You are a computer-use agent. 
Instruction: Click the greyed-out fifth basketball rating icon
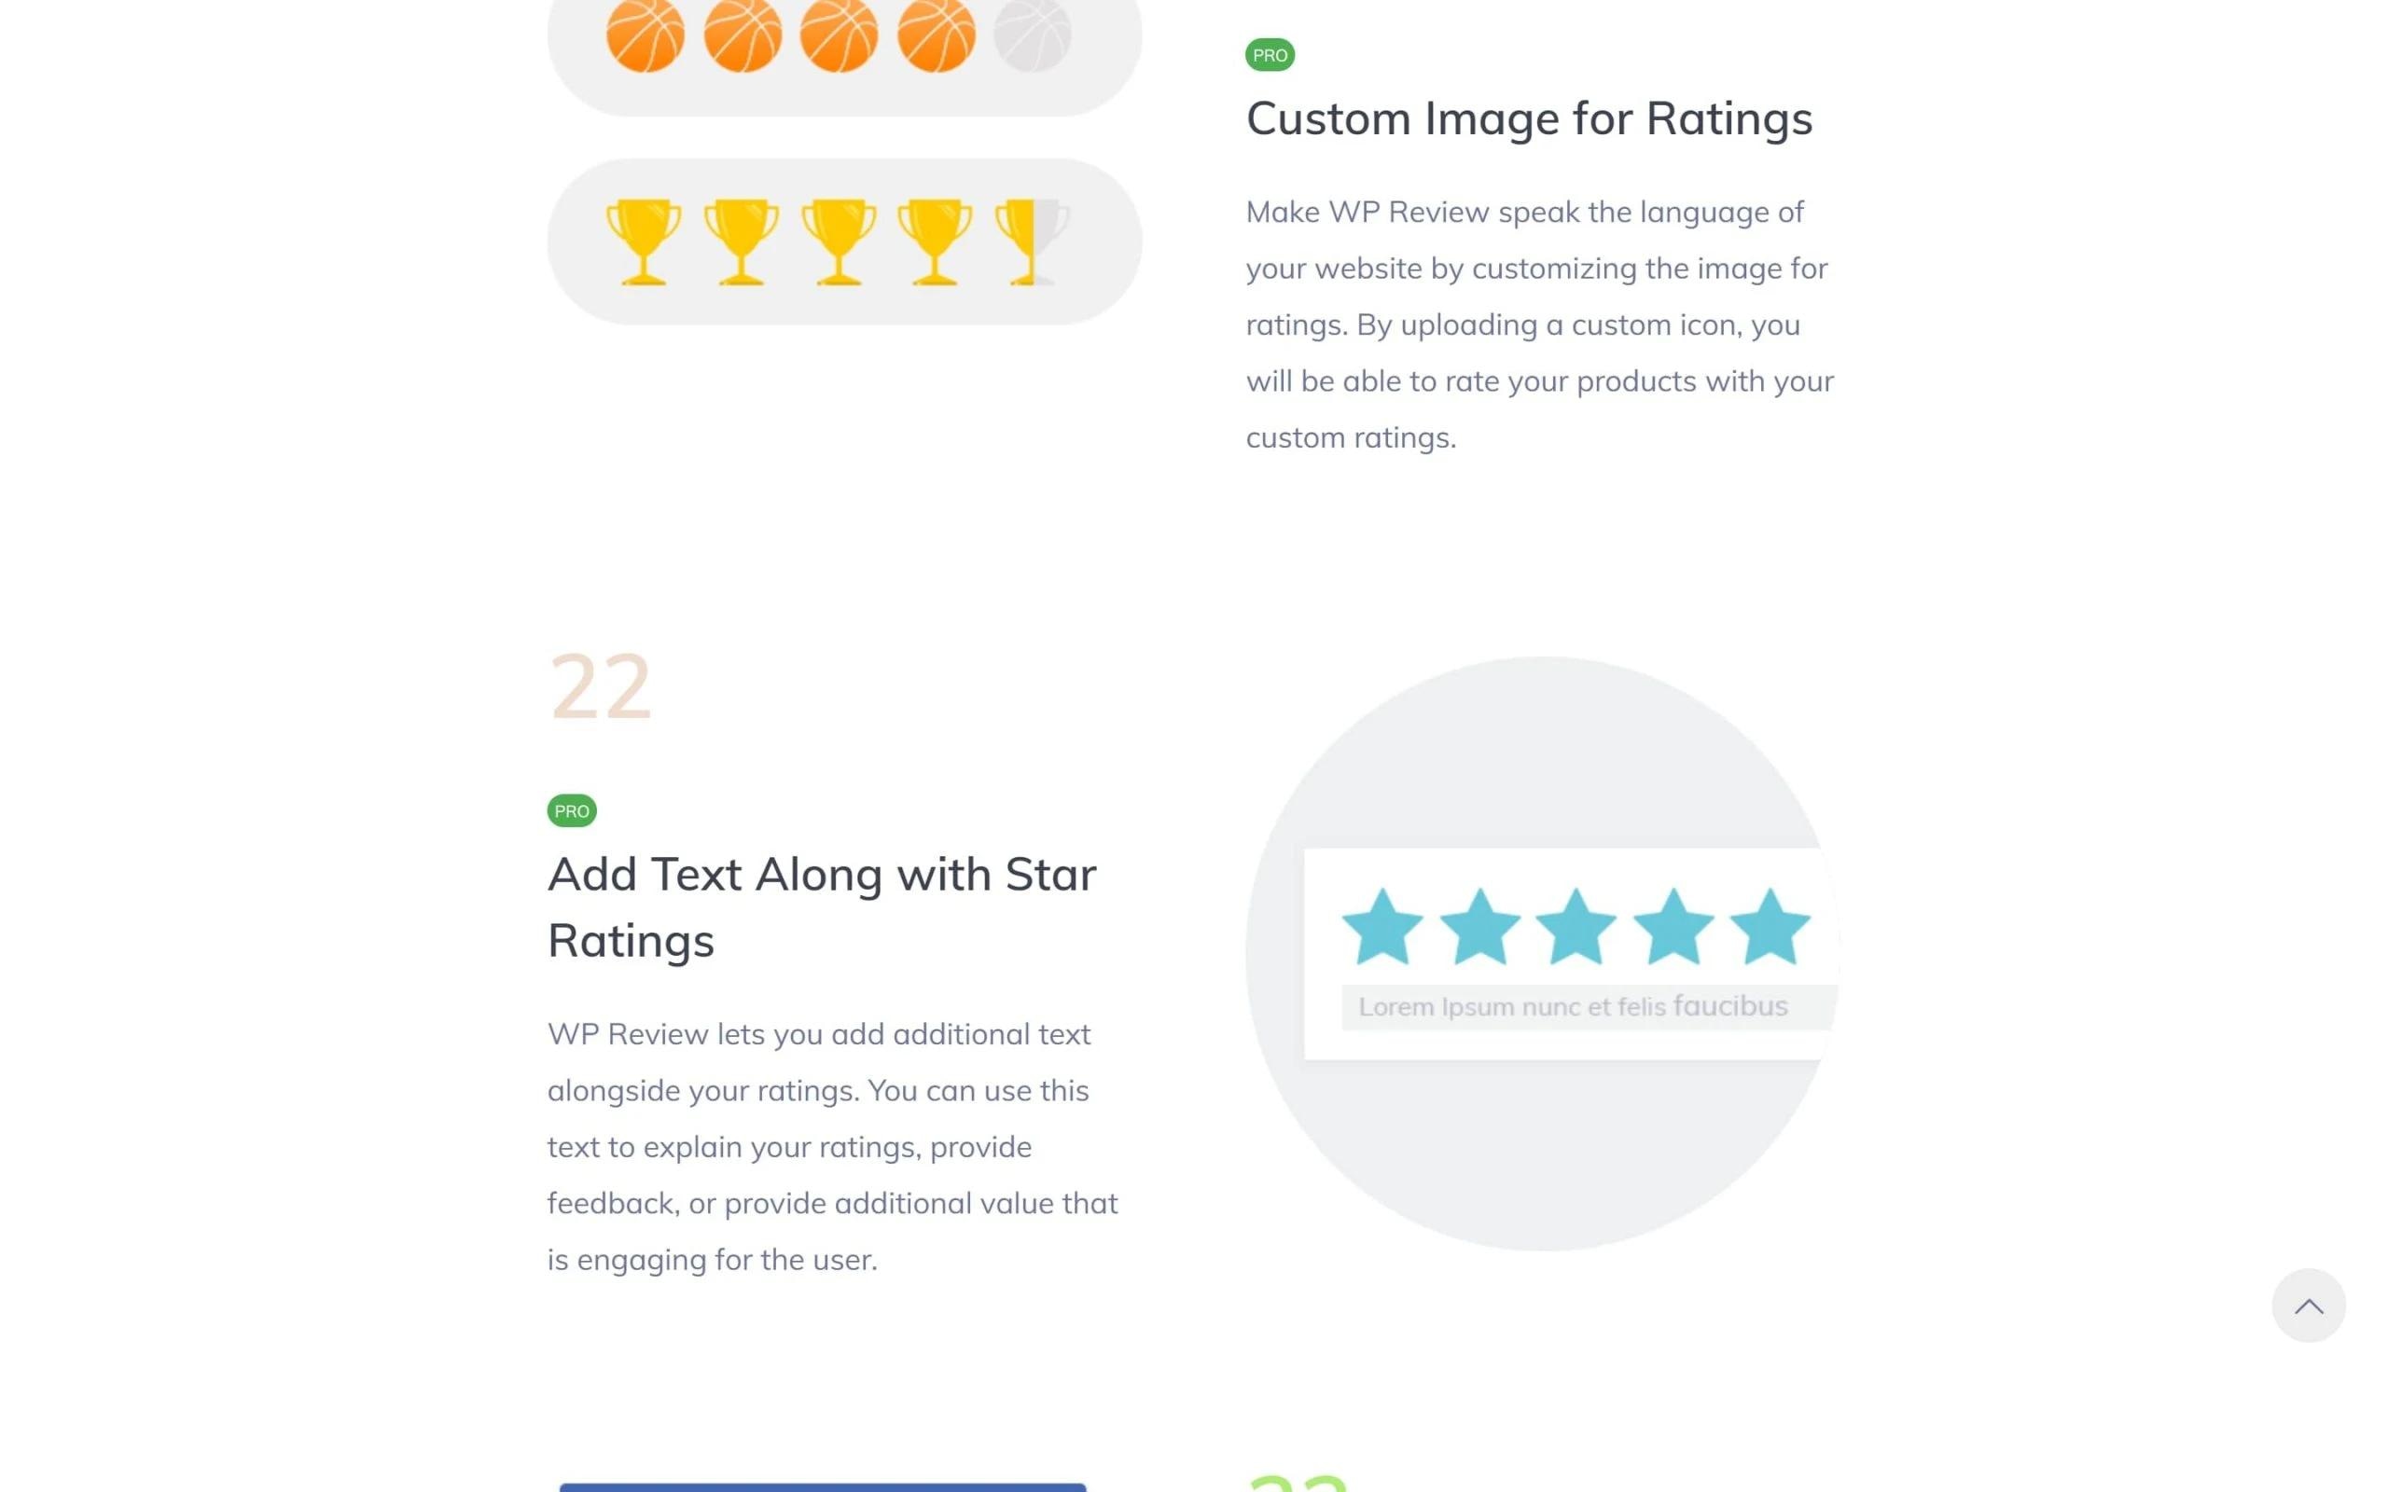click(1031, 35)
